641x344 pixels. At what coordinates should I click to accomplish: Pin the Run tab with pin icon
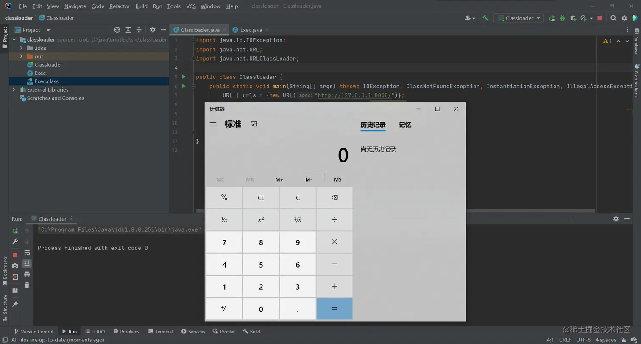click(x=15, y=305)
